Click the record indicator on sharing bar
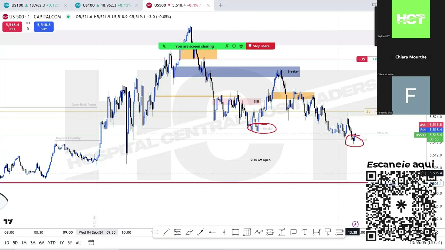Image resolution: width=445 pixels, height=250 pixels. [x=234, y=46]
